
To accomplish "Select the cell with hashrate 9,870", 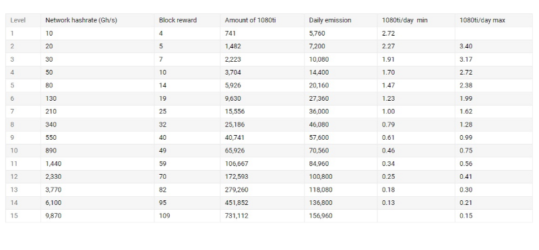I will 53,216.
